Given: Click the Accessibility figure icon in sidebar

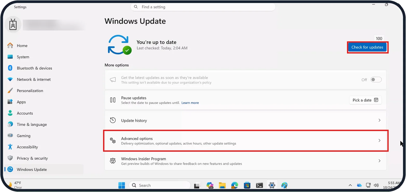Looking at the screenshot, I should pos(10,147).
